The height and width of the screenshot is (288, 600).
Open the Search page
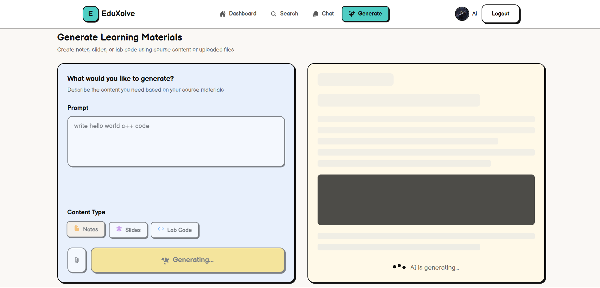tap(285, 14)
